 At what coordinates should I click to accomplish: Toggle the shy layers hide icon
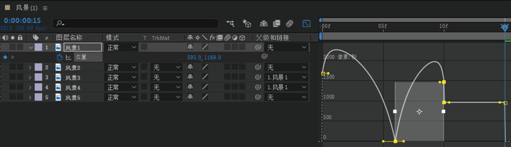click(x=264, y=23)
